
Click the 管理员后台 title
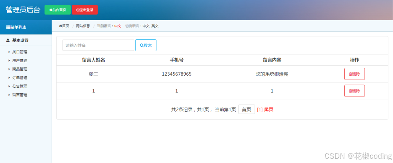click(23, 10)
